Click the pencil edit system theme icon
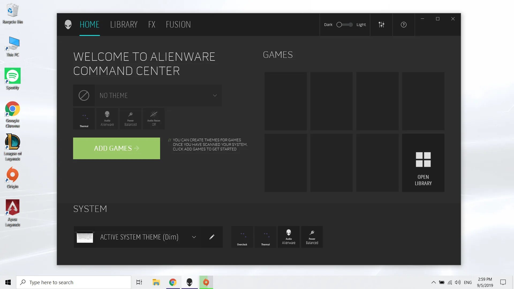The height and width of the screenshot is (289, 514). tap(212, 237)
